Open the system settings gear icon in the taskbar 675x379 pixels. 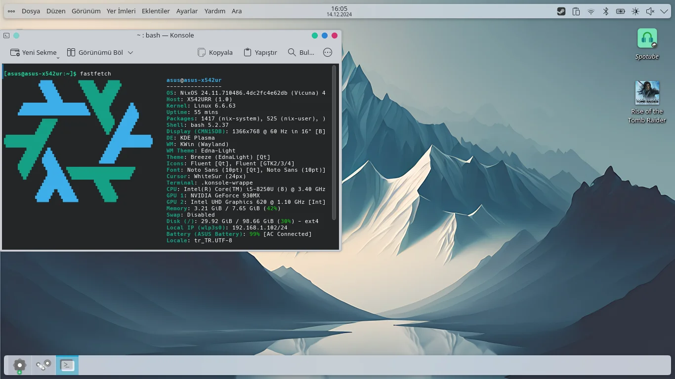point(19,365)
